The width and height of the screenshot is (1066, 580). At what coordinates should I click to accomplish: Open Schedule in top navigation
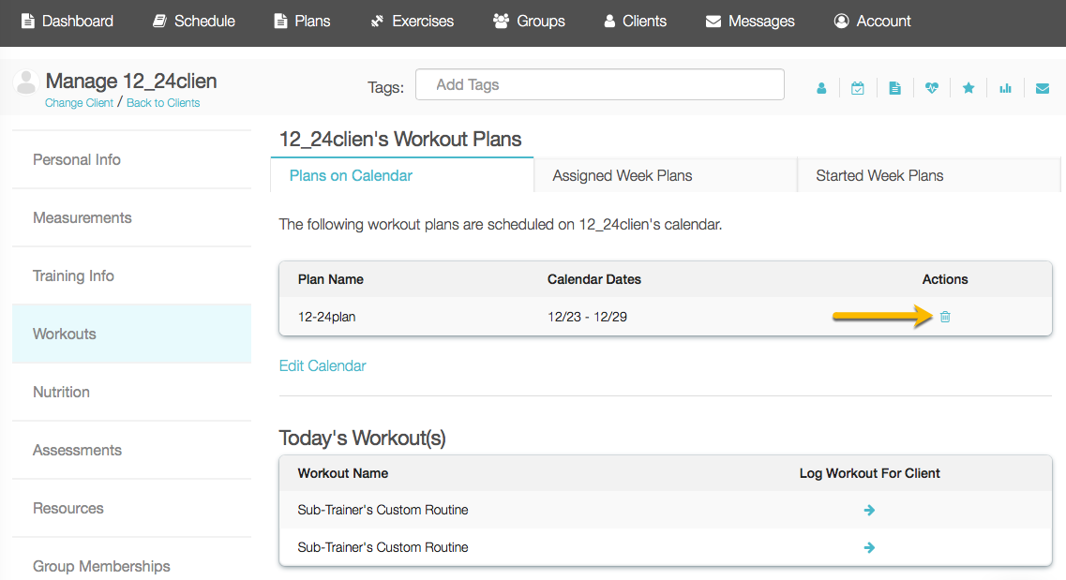[x=194, y=21]
